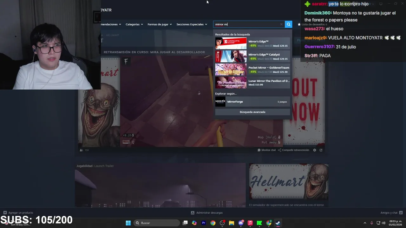Image resolution: width=406 pixels, height=228 pixels.
Task: Open the Mirror's Edge™ Catalyst result
Action: pos(252,56)
